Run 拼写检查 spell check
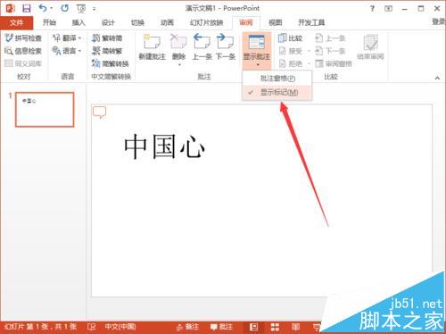This screenshot has height=334, width=446. click(x=23, y=38)
